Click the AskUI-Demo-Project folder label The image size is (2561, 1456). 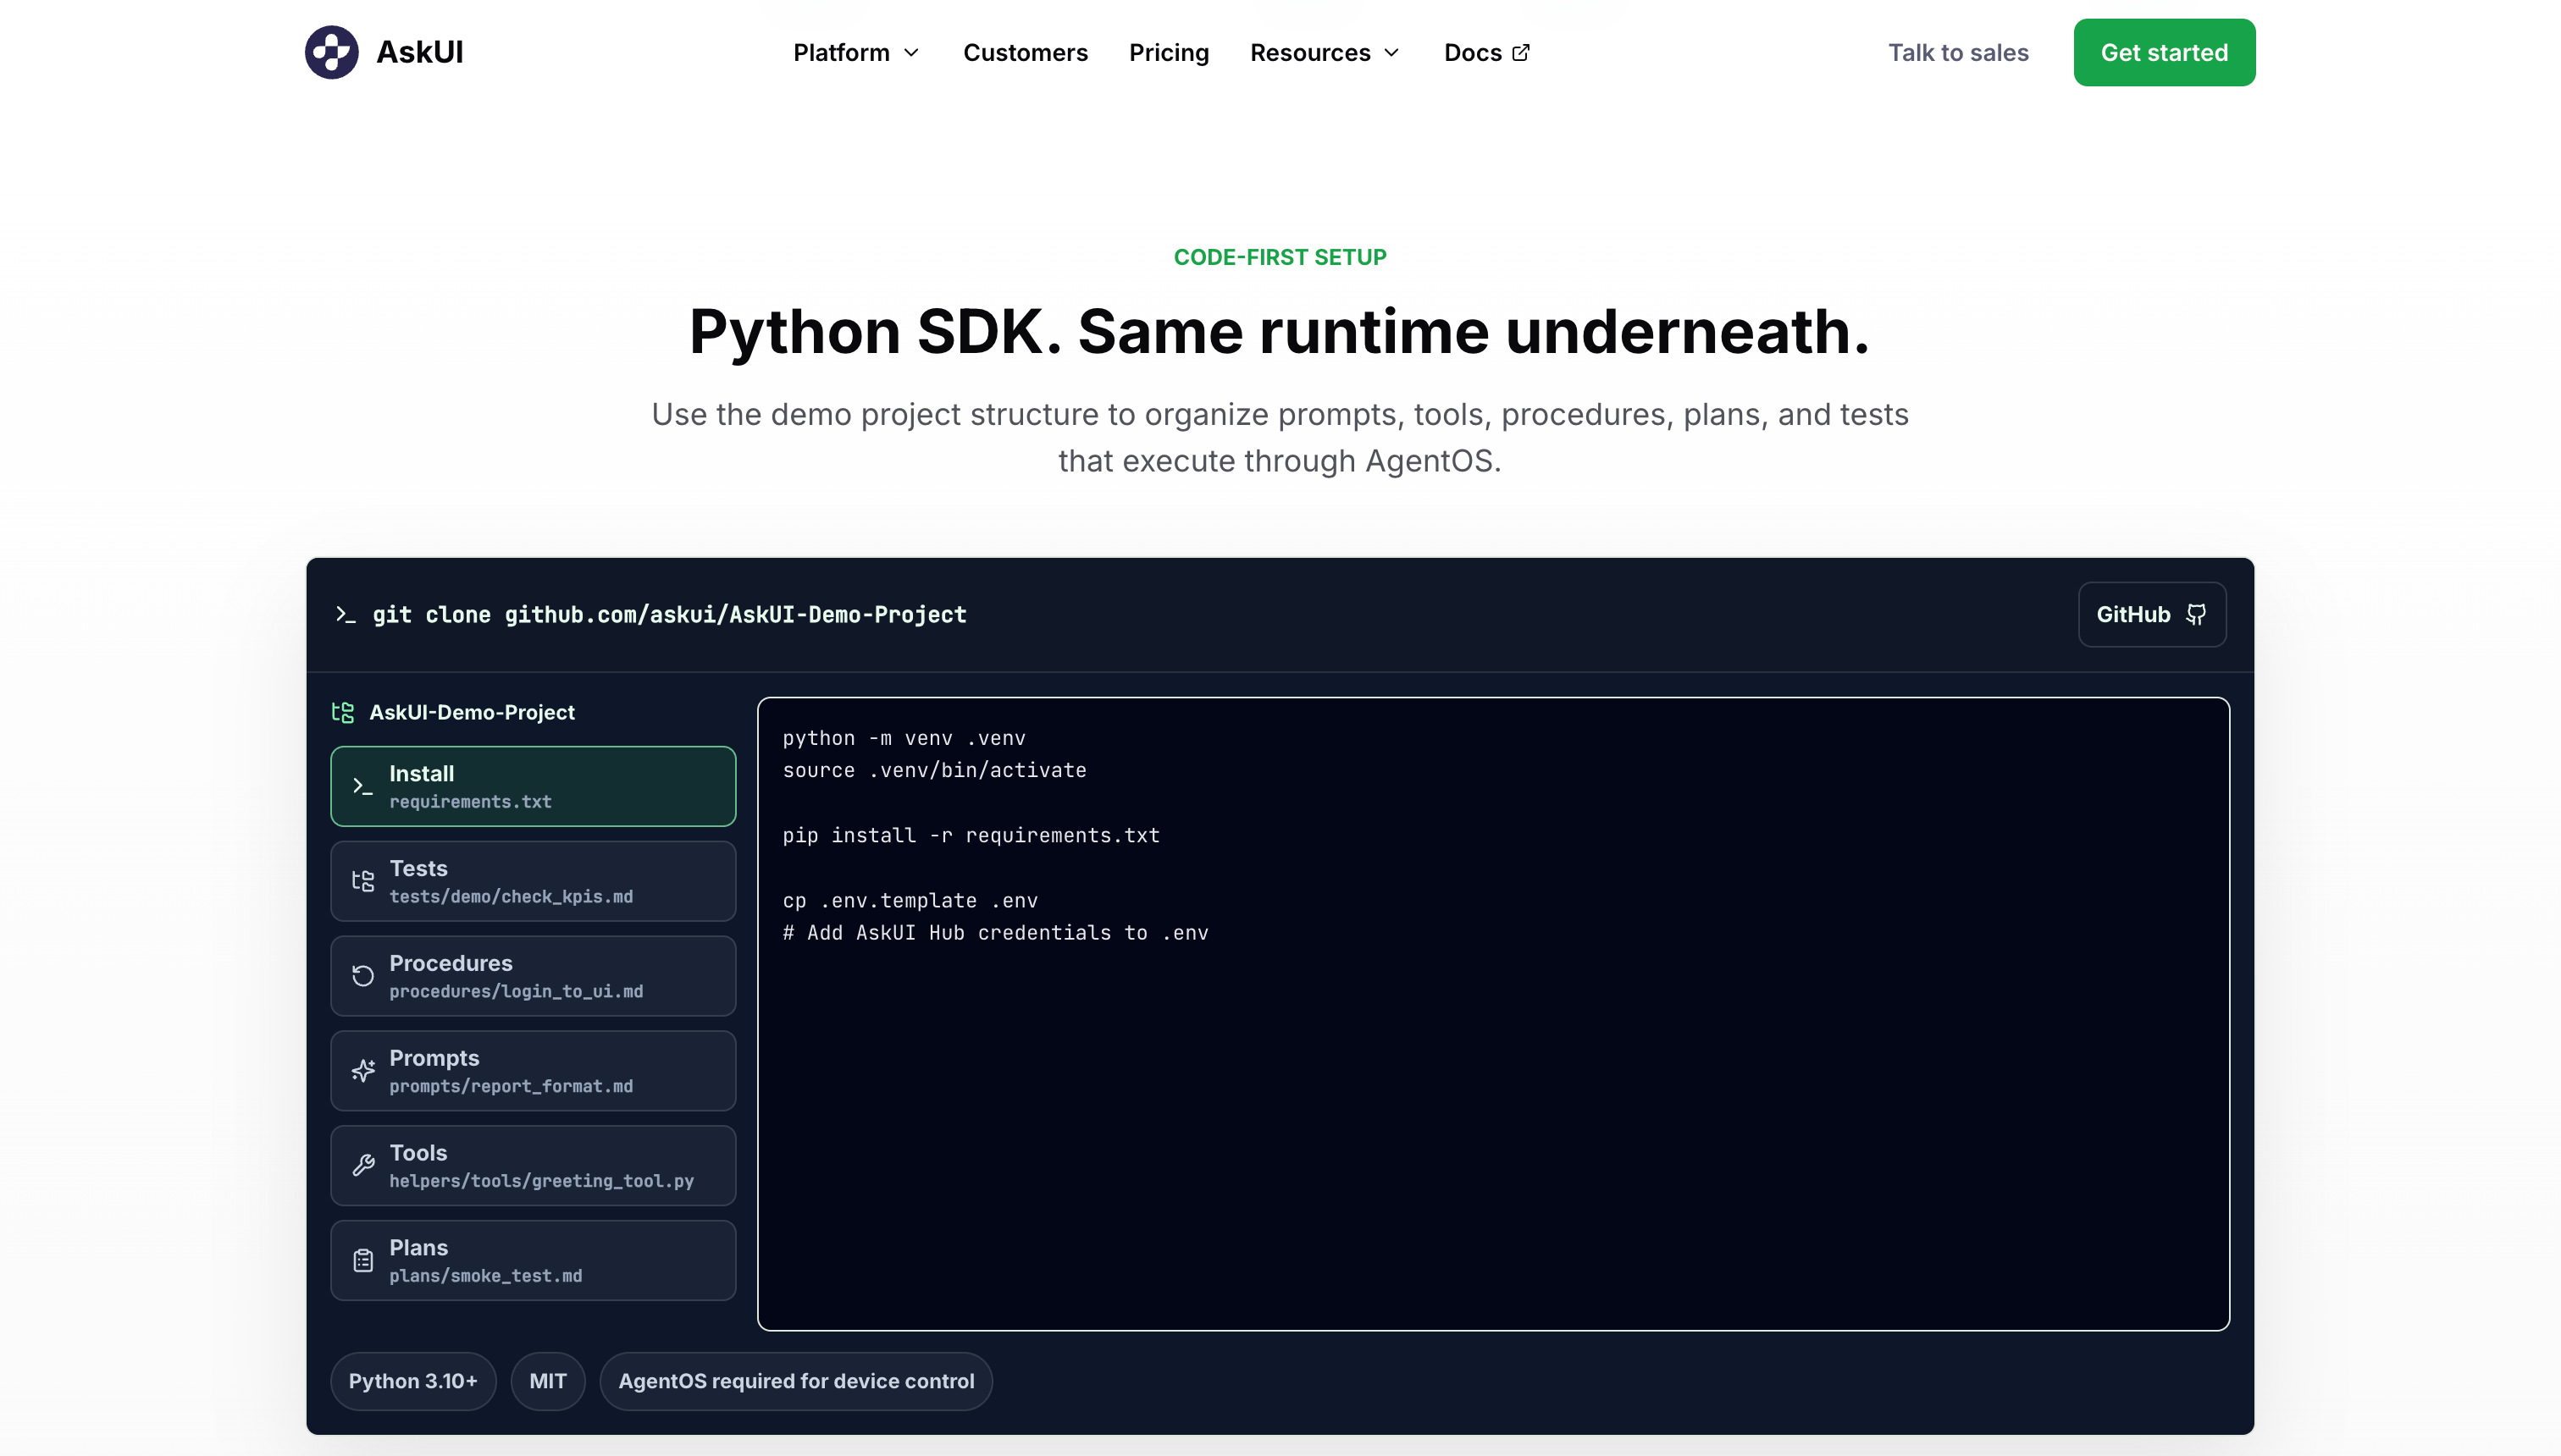473,712
